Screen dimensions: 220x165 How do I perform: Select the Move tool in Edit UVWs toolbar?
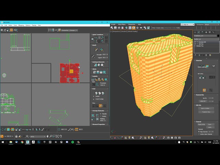pos(2,30)
